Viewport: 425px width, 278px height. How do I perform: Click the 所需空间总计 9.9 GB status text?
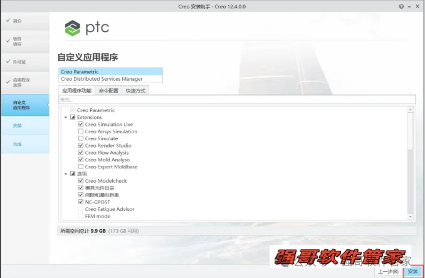pyautogui.click(x=83, y=231)
